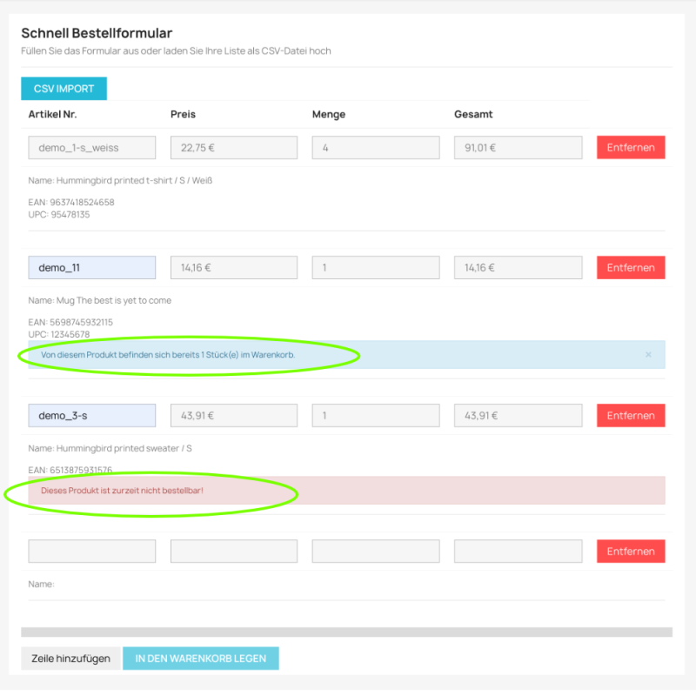Click Entfernen on the demo_3-s row
696x696 pixels.
[x=630, y=415]
